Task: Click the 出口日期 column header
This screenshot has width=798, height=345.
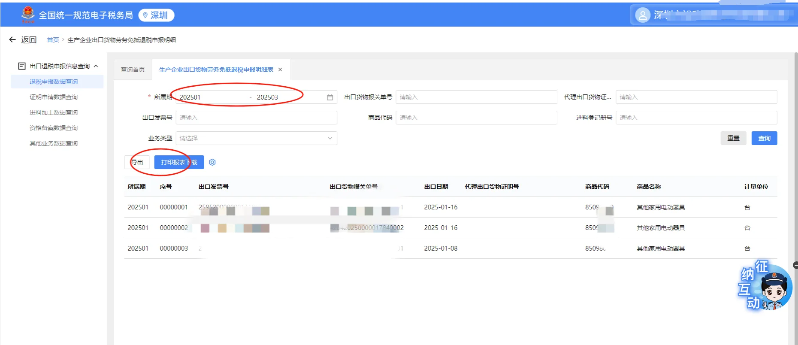Action: pyautogui.click(x=436, y=187)
